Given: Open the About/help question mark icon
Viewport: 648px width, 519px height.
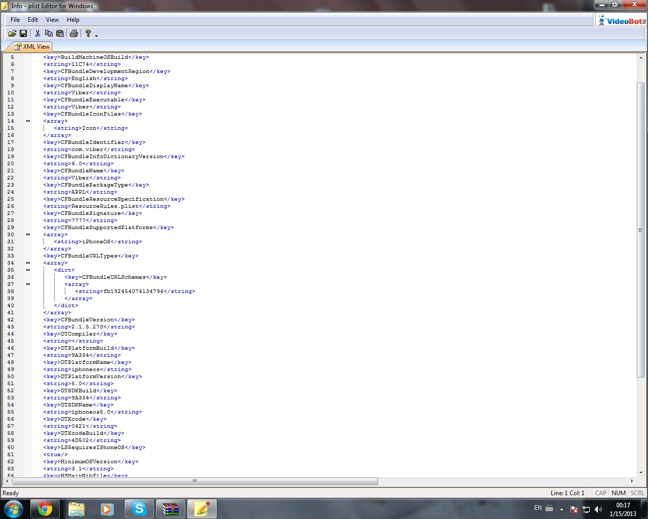Looking at the screenshot, I should tap(88, 33).
